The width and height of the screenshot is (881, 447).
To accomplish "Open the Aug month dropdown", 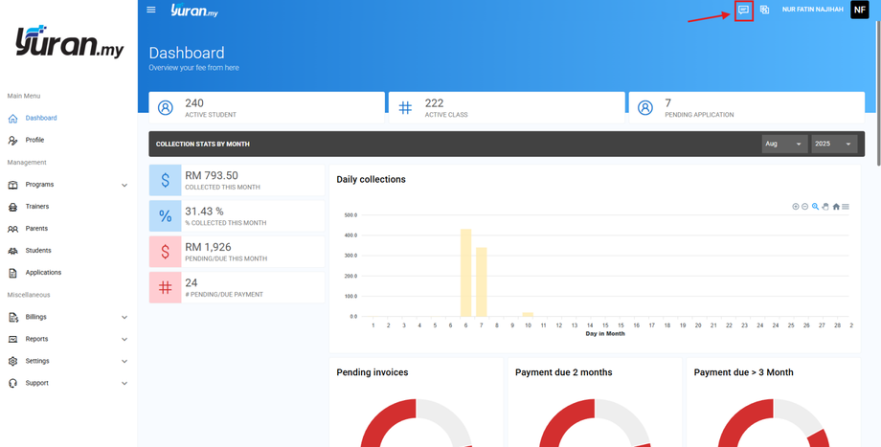I will tap(785, 145).
